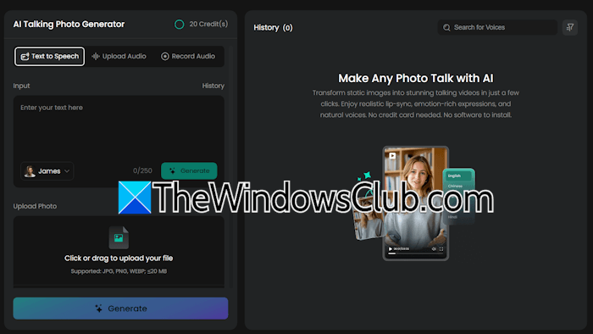Click the AI Talking Photo Generator title

(69, 25)
